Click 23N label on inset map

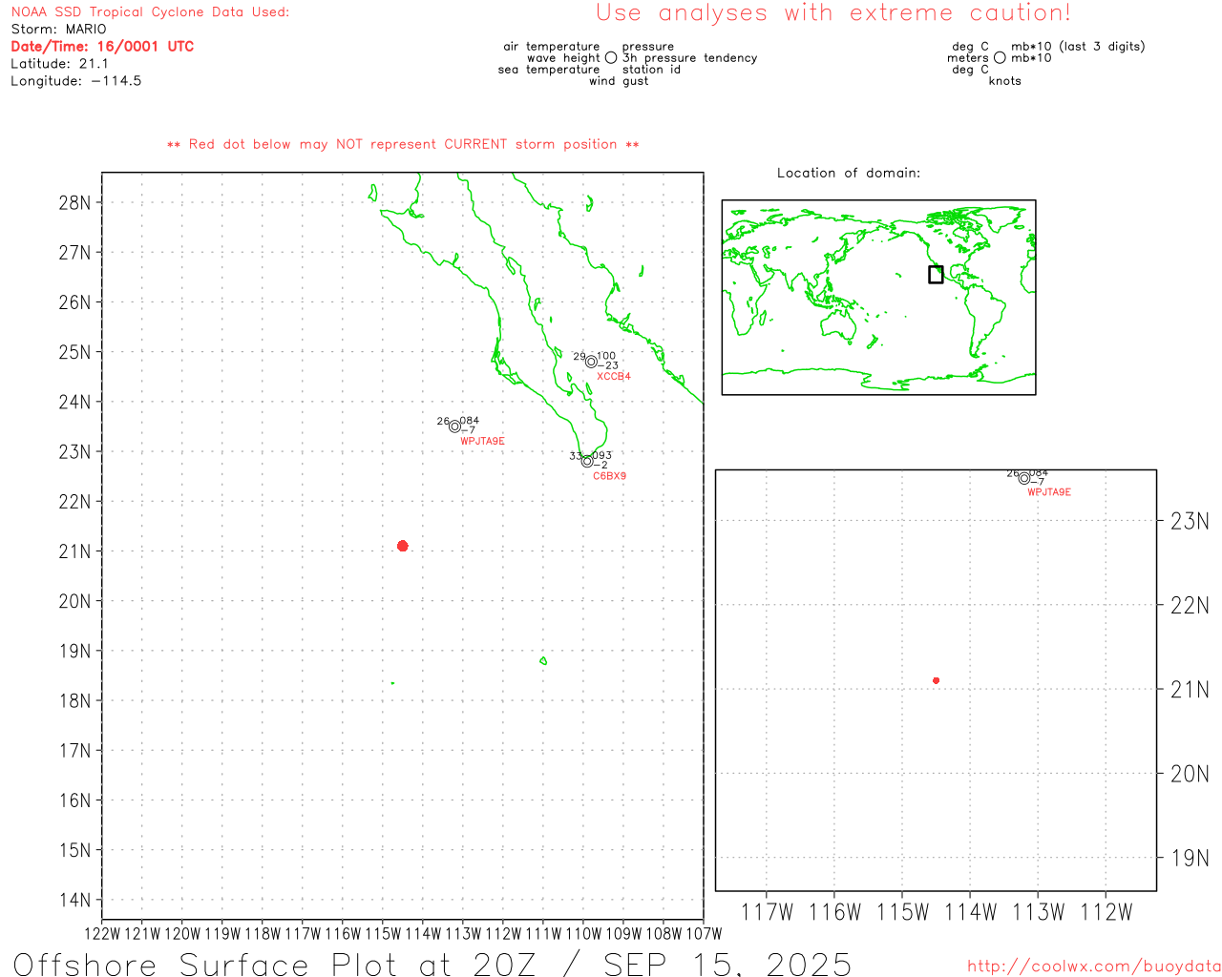[1190, 521]
